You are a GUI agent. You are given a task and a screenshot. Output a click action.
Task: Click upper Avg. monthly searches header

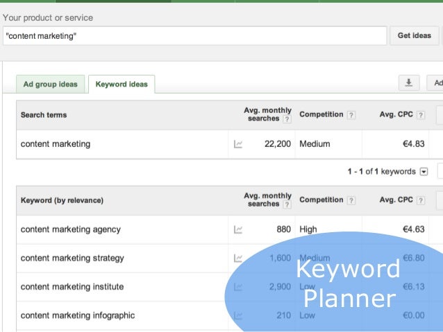point(267,114)
